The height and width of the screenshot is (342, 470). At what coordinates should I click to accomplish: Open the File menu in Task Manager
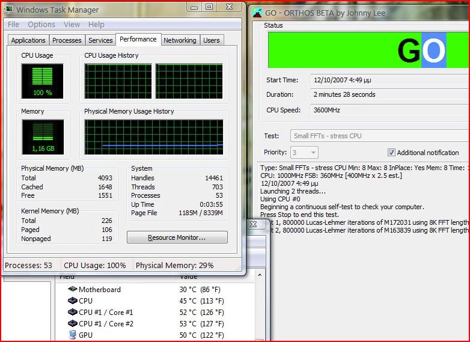[x=13, y=24]
